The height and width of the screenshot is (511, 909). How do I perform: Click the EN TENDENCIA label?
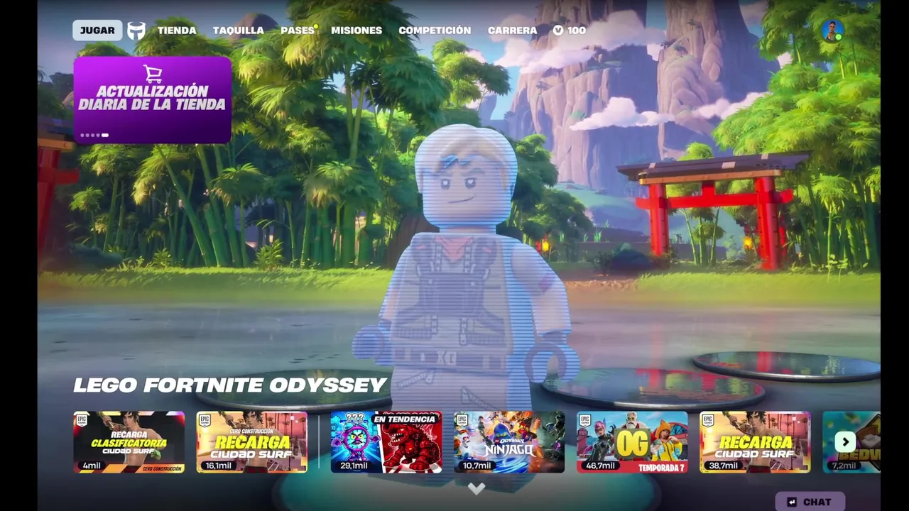click(404, 419)
